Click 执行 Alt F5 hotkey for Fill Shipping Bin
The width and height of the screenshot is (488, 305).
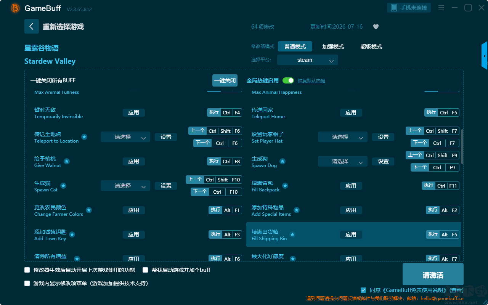point(443,234)
